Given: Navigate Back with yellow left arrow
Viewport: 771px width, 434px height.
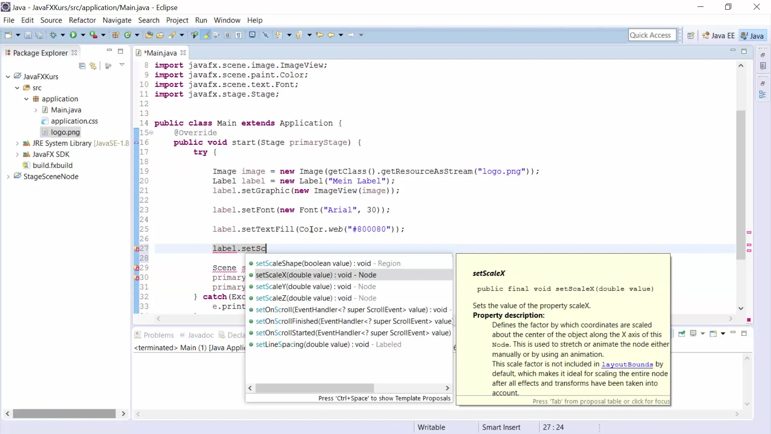Looking at the screenshot, I should click(331, 35).
